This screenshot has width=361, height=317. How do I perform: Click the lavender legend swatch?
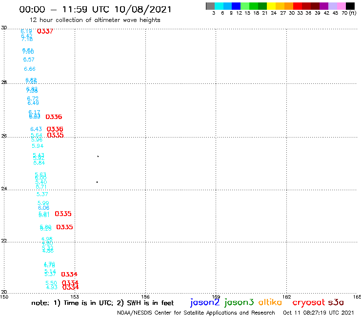pyautogui.click(x=332, y=6)
